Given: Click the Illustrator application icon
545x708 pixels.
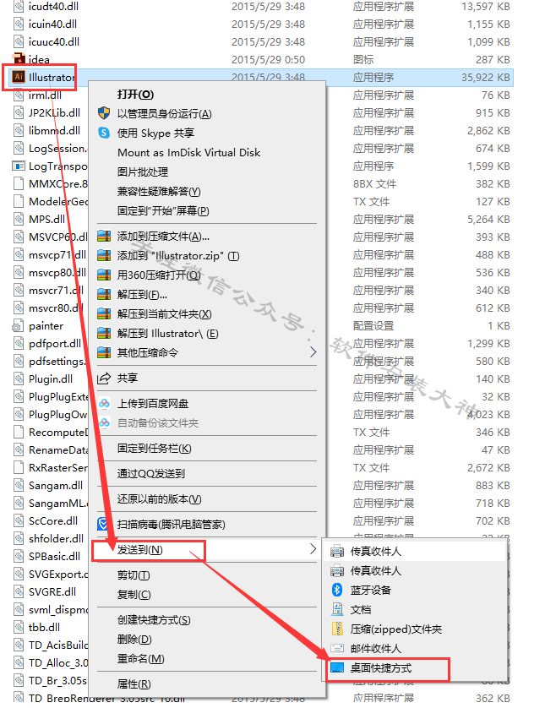Looking at the screenshot, I should (19, 77).
